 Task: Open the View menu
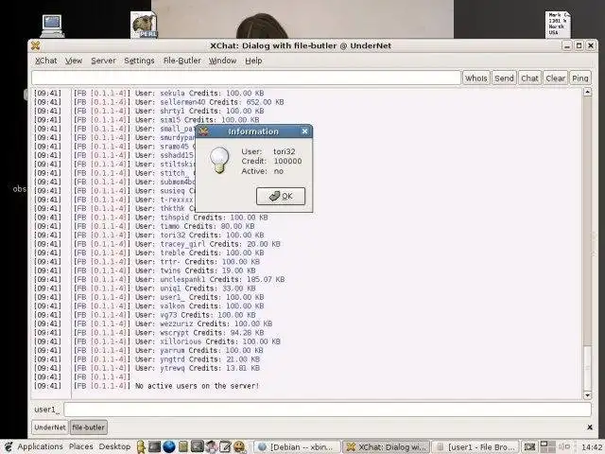pos(74,61)
